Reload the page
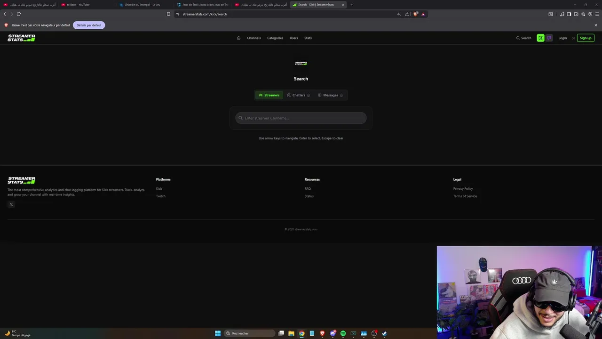The image size is (602, 339). [19, 14]
